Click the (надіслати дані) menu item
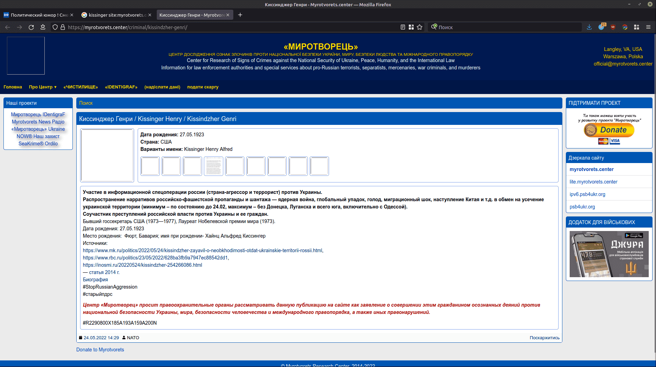This screenshot has height=367, width=656. pos(162,87)
